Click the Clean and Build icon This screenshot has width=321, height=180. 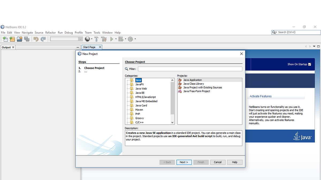[104, 39]
